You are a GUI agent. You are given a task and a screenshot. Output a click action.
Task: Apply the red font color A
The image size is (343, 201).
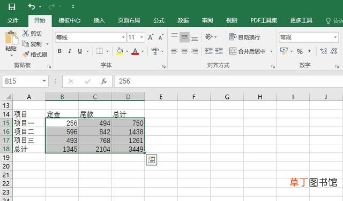tap(135, 51)
